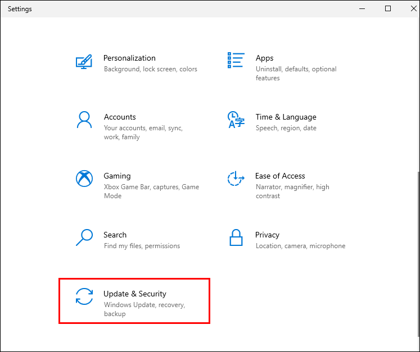Viewport: 420px width, 352px height.
Task: Open the Search settings heading
Action: pos(115,235)
